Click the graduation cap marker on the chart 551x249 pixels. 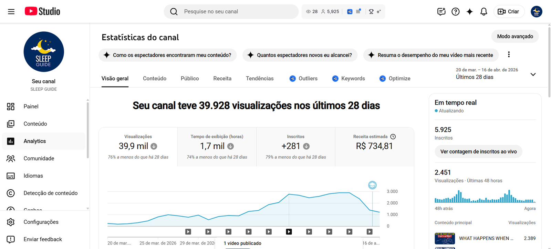pyautogui.click(x=372, y=185)
